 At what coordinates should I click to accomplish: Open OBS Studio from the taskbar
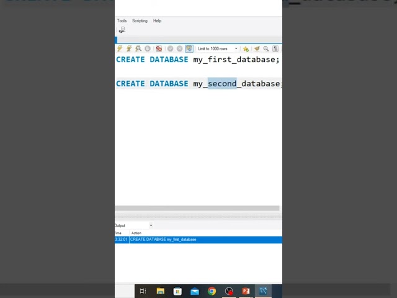(x=229, y=291)
